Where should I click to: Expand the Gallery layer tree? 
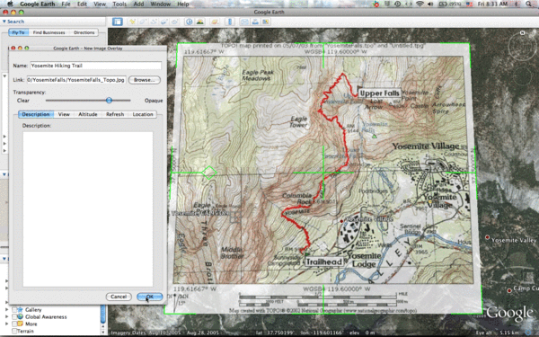(x=6, y=309)
